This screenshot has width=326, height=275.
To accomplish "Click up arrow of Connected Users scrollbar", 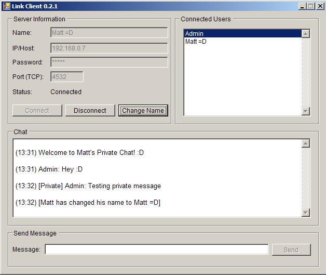I will [305, 34].
